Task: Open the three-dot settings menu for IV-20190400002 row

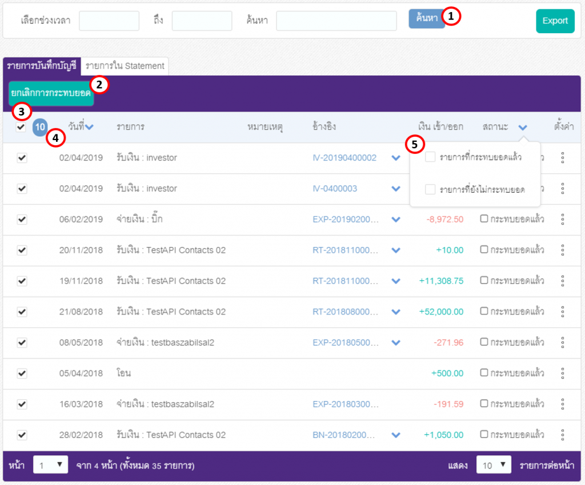Action: tap(562, 158)
